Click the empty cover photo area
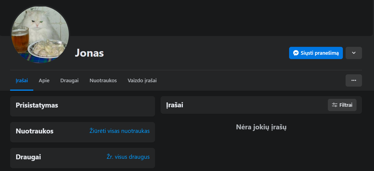The image size is (374, 171). click(218, 18)
